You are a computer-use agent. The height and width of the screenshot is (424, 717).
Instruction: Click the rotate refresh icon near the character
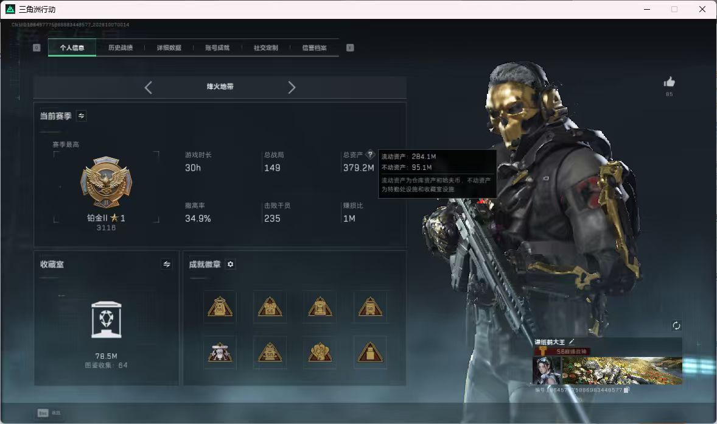[676, 325]
